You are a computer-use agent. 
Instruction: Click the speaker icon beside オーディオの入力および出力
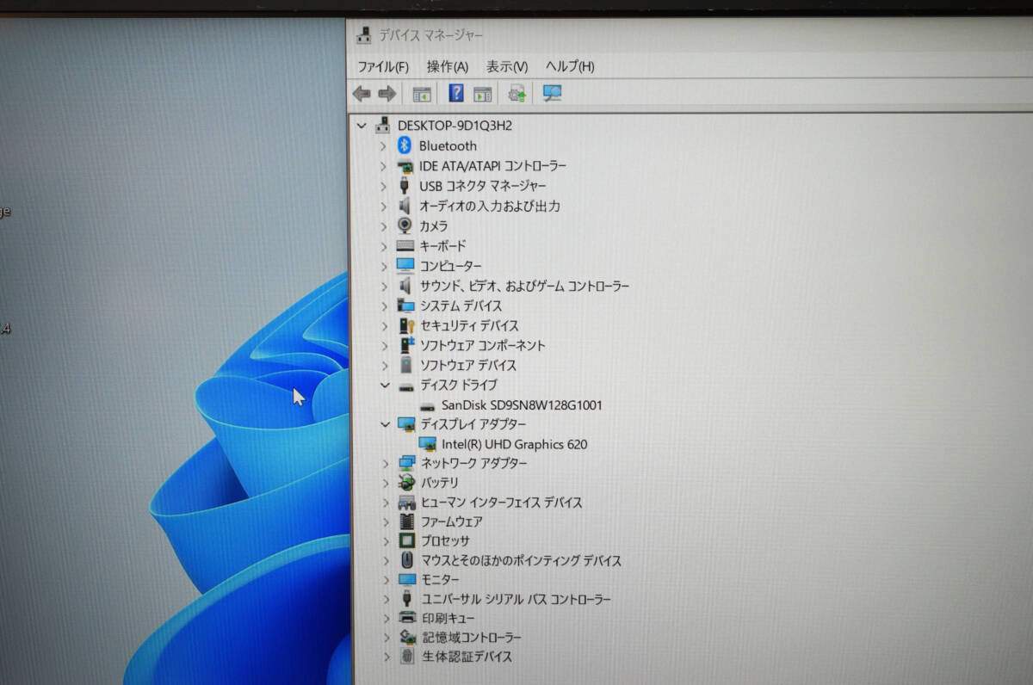click(405, 206)
